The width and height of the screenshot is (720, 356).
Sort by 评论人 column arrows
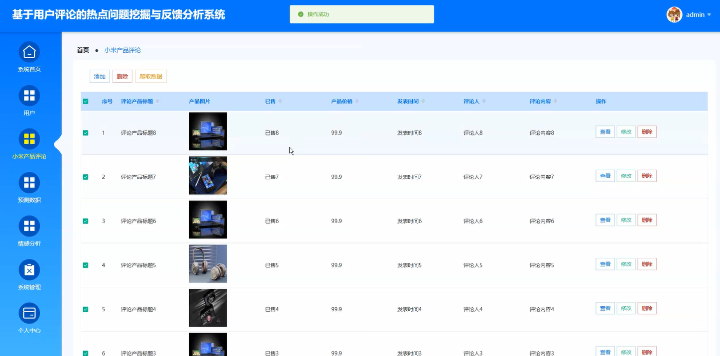coord(484,101)
